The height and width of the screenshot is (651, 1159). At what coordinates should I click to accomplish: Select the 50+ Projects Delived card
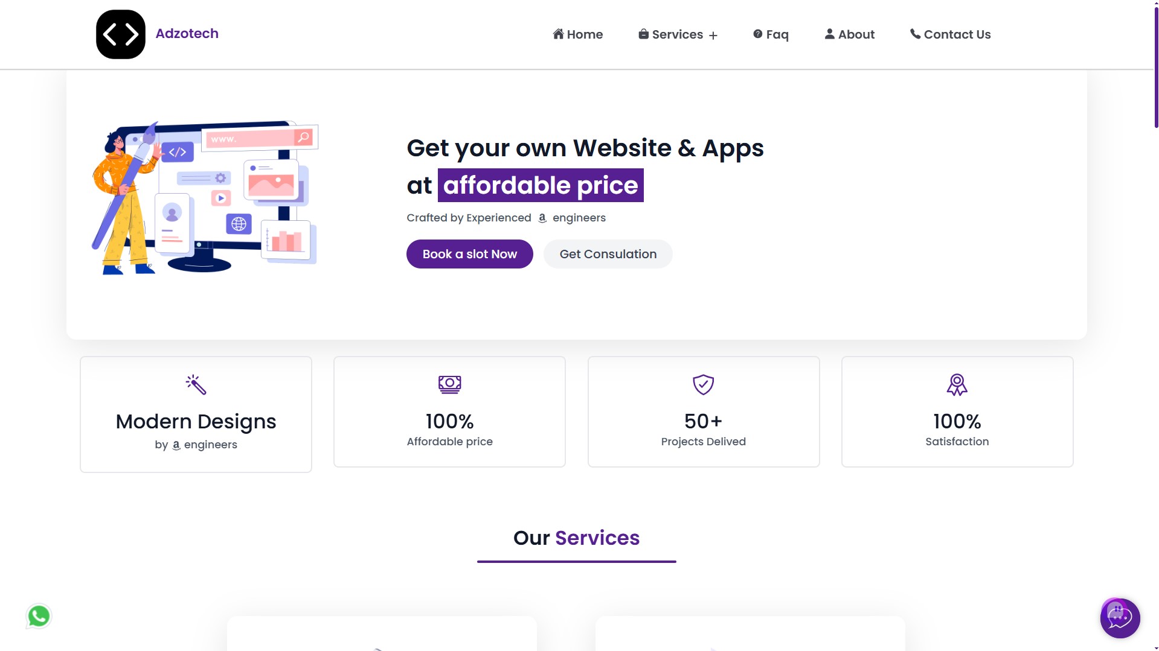(x=703, y=411)
